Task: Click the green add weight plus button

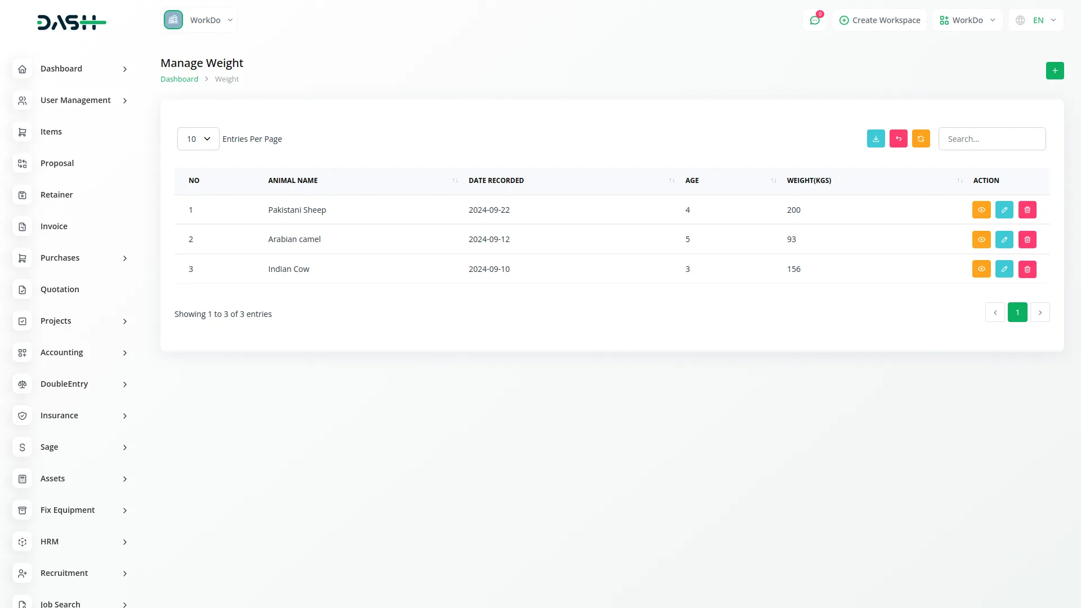Action: 1055,71
